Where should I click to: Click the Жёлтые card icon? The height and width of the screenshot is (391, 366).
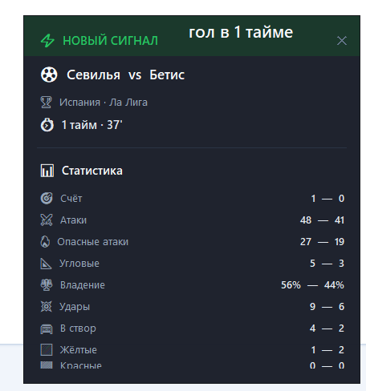point(47,350)
